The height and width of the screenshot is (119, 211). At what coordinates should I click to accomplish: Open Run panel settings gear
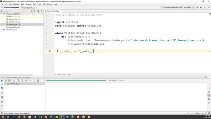coord(206,77)
